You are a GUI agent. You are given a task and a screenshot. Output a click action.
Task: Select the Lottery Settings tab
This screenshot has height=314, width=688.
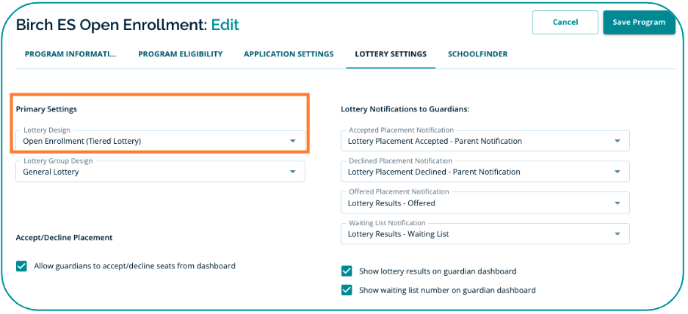point(391,54)
